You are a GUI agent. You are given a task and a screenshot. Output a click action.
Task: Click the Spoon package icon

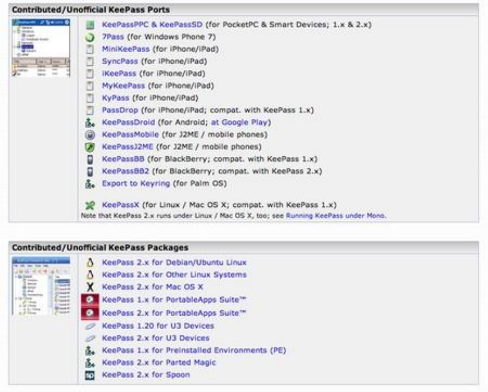tap(90, 375)
